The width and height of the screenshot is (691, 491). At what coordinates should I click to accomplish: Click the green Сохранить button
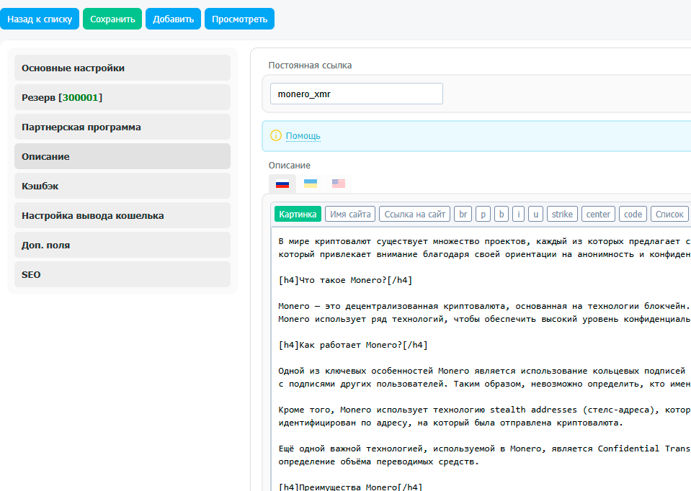(112, 19)
